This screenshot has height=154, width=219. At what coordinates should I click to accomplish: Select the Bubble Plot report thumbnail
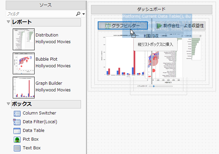24,63
